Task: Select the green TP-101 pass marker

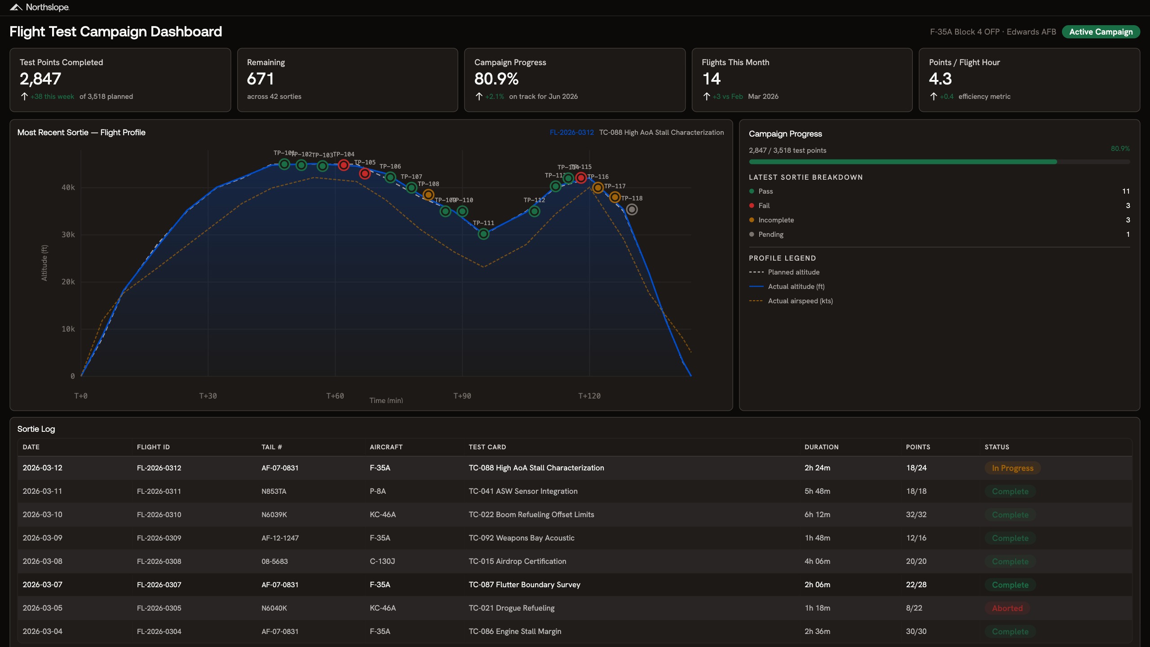Action: pos(284,164)
